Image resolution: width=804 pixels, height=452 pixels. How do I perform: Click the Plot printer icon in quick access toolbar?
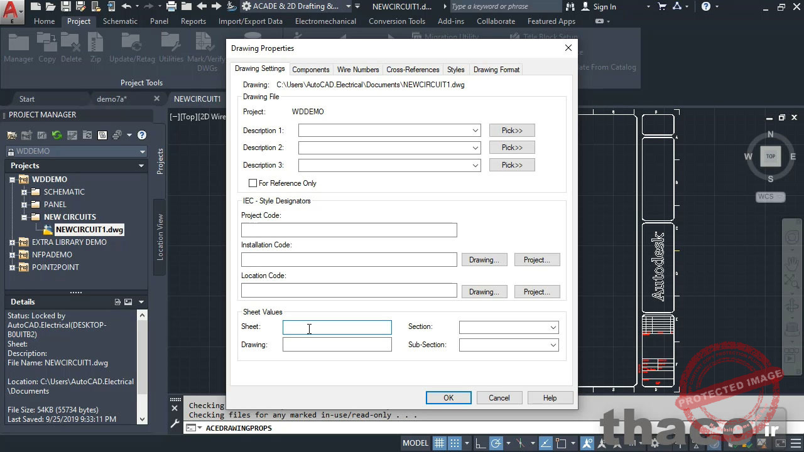pyautogui.click(x=171, y=6)
